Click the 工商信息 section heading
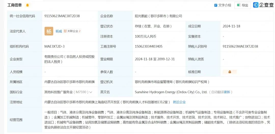This screenshot has width=275, height=134. (15, 5)
